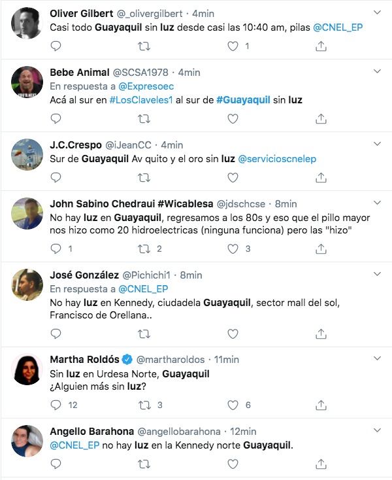
Task: Retweet Bebe Animal's tweet about LosClaveles1
Action: [x=144, y=119]
